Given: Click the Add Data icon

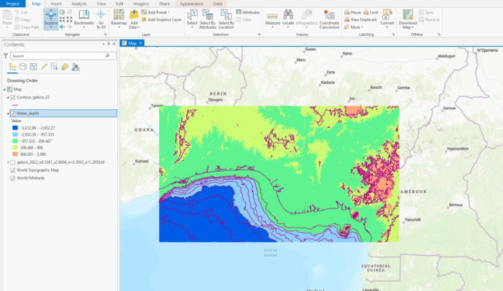Looking at the screenshot, I should pyautogui.click(x=134, y=15).
